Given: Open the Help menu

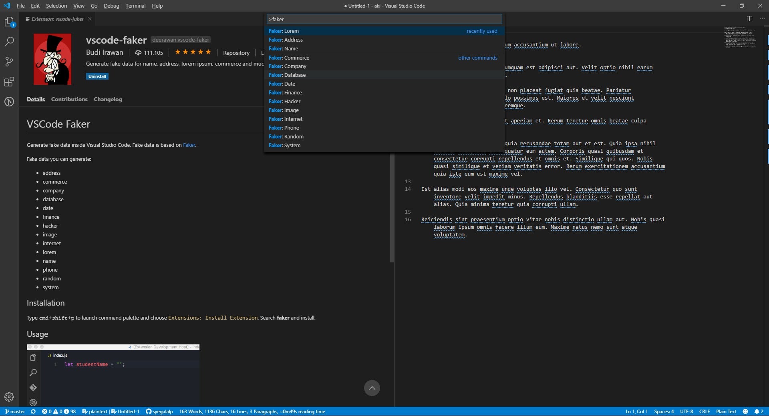Looking at the screenshot, I should pyautogui.click(x=157, y=6).
